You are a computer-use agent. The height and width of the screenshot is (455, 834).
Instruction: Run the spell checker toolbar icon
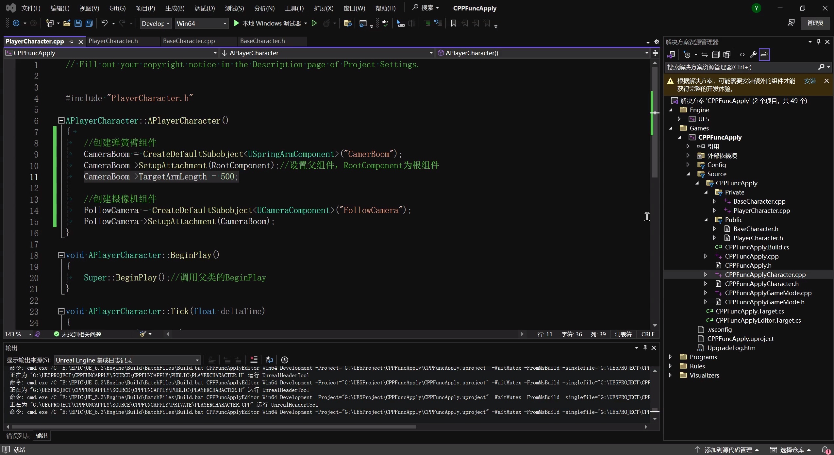click(384, 23)
